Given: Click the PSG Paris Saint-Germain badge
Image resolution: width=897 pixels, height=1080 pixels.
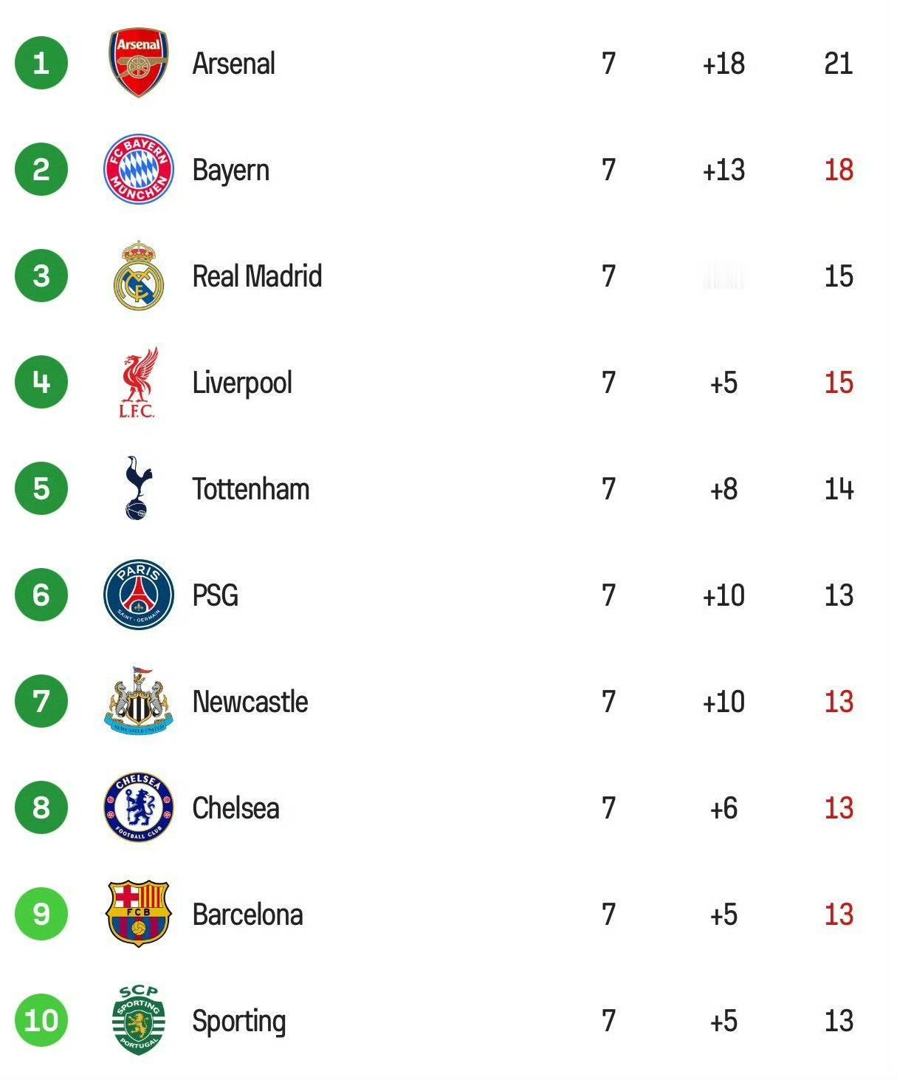Looking at the screenshot, I should [139, 595].
